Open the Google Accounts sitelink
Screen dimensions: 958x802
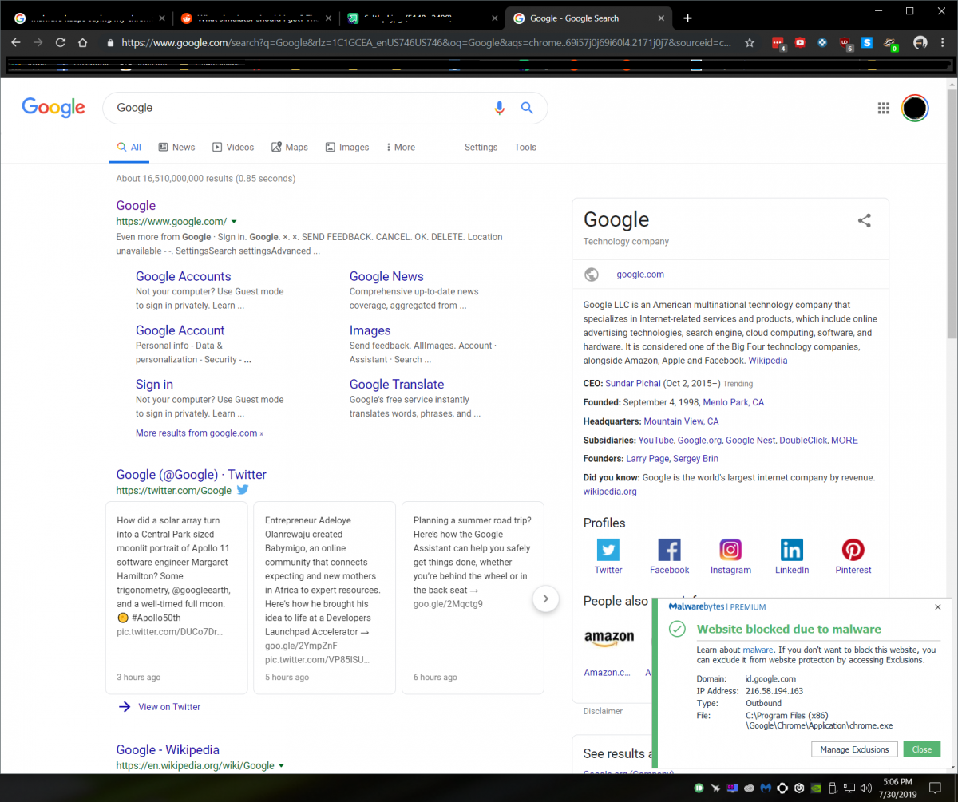pos(183,276)
